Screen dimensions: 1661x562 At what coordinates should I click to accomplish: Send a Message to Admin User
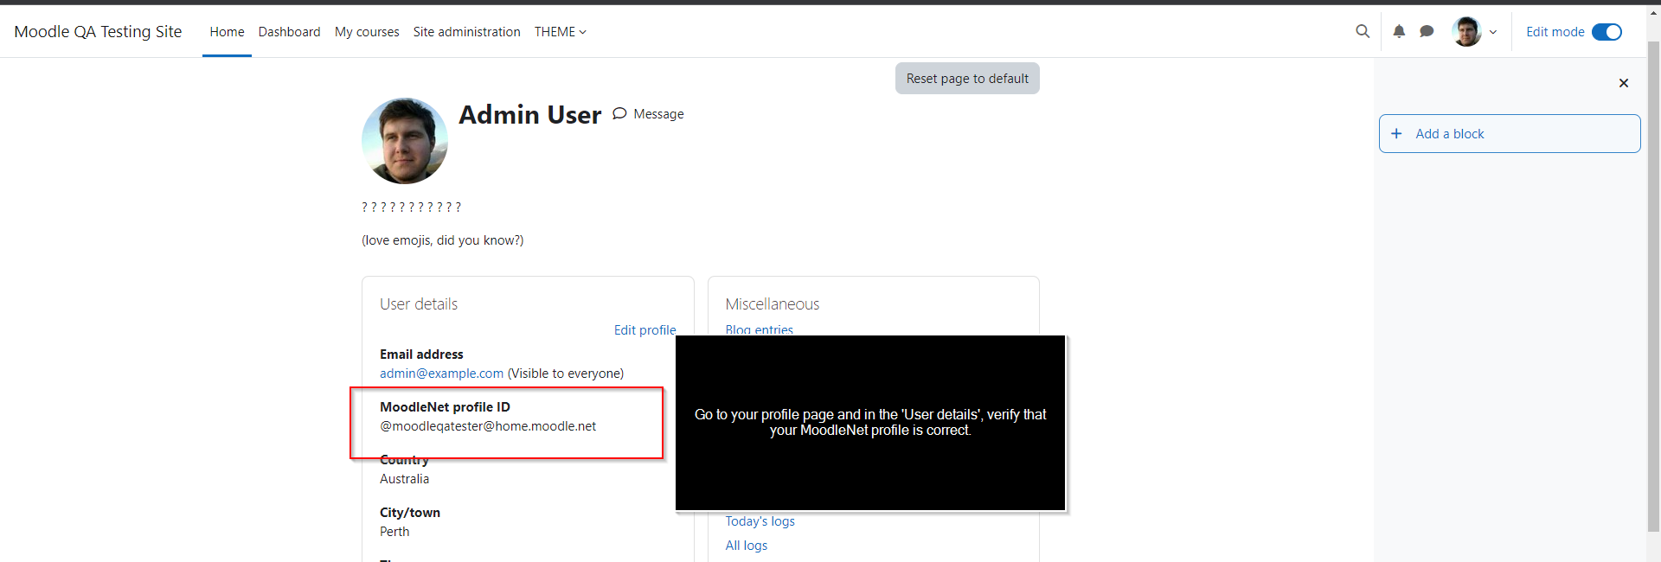(648, 114)
